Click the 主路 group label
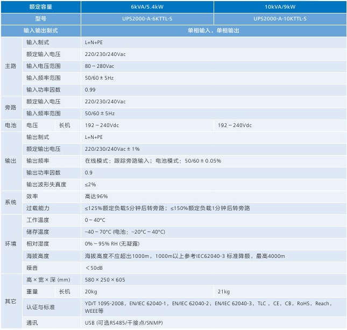Image resolution: width=347 pixels, height=330 pixels. (x=11, y=66)
